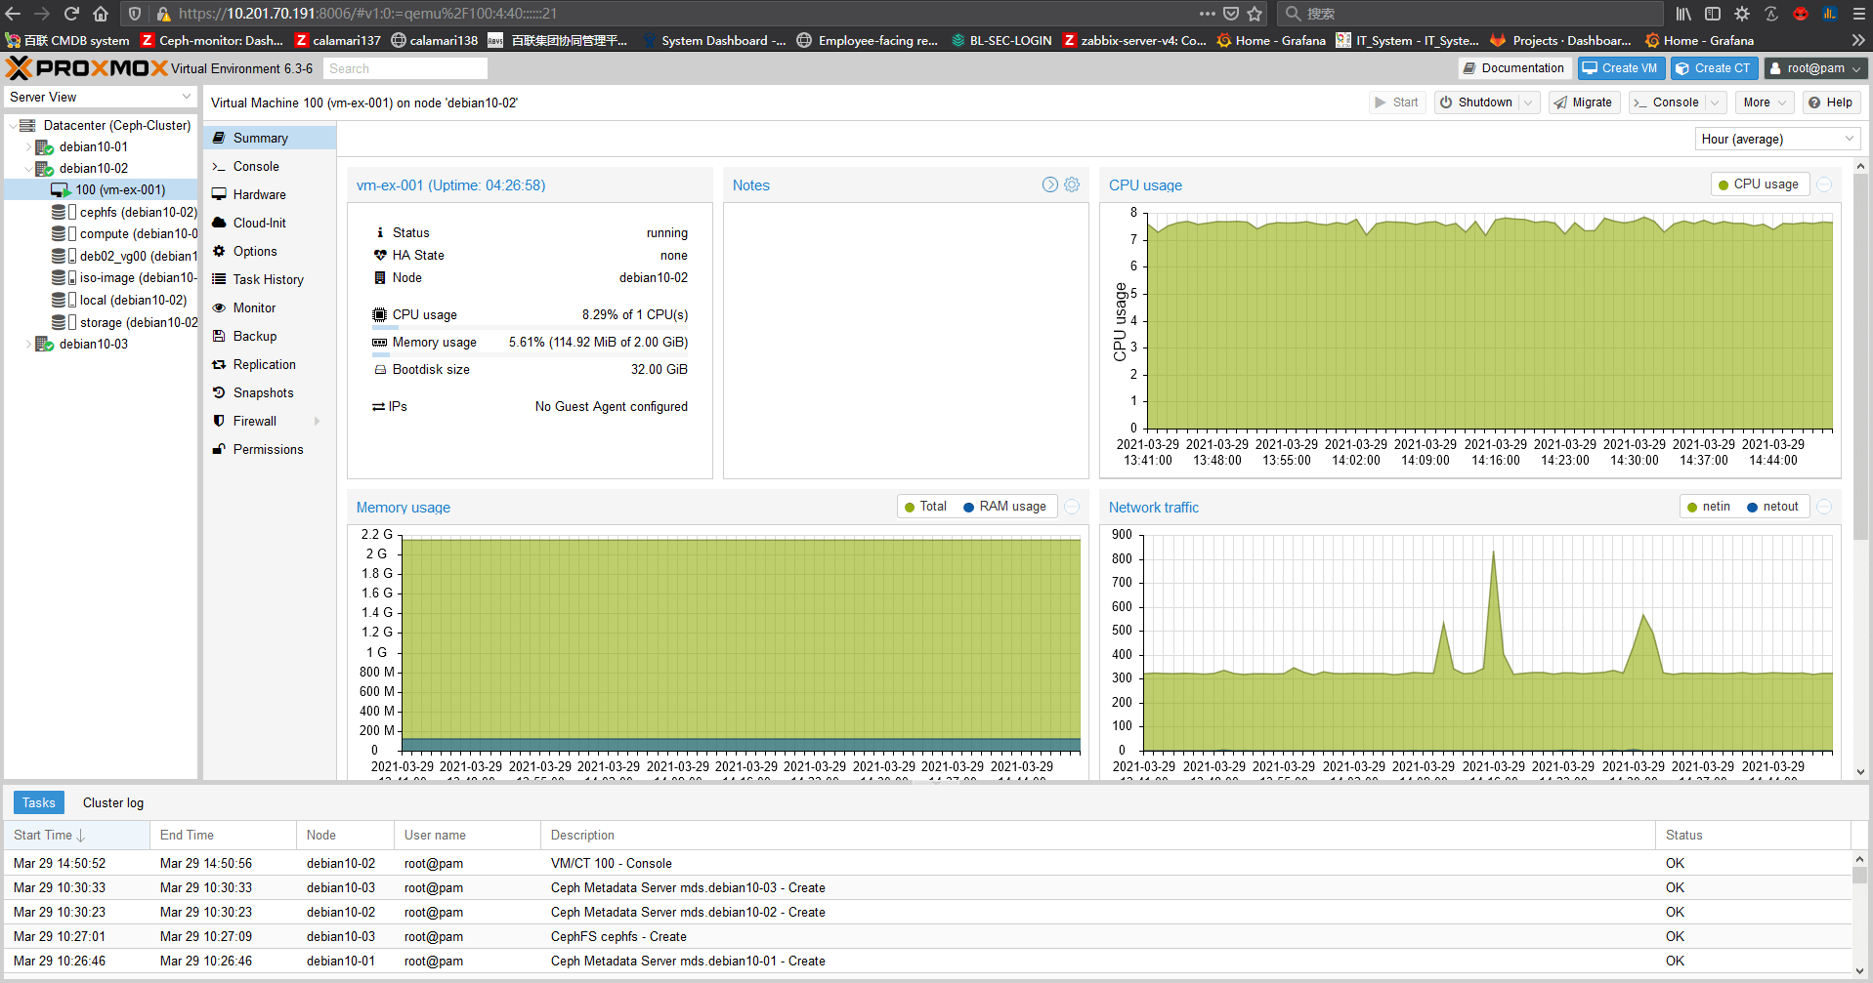Open the Options section
Image resolution: width=1873 pixels, height=983 pixels.
coord(270,252)
